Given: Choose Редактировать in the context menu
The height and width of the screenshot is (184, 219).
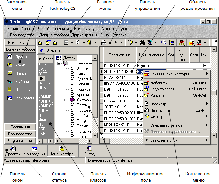Looking at the screenshot, I should coord(177,89).
